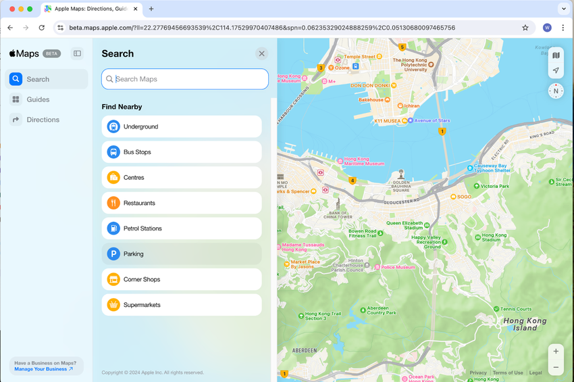The height and width of the screenshot is (382, 574).
Task: Find nearby Parking
Action: point(182,254)
